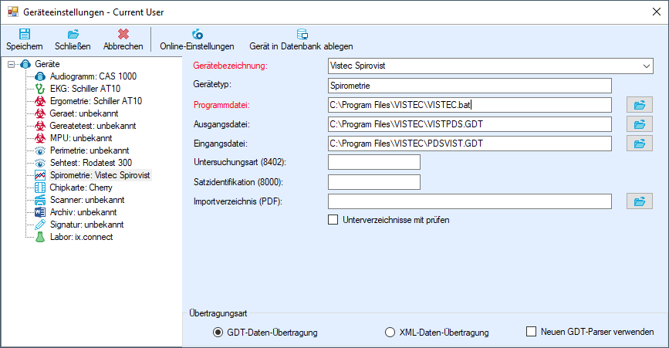Click the Satzidentifikation (8000) input field

pos(374,182)
